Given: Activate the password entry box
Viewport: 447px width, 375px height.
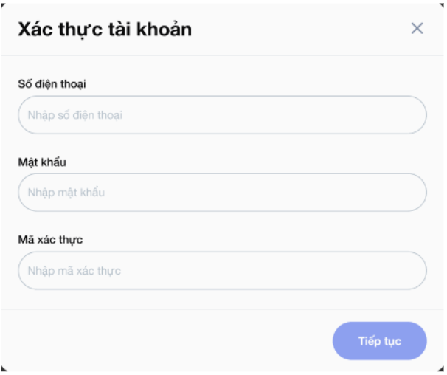Looking at the screenshot, I should tap(222, 193).
